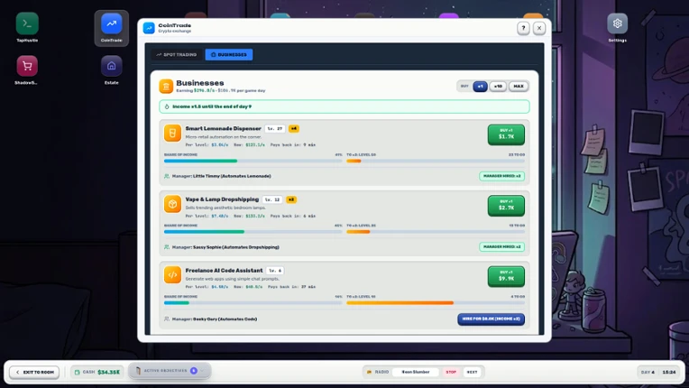Image resolution: width=689 pixels, height=388 pixels.
Task: Click the $34.35K cash amount
Action: click(108, 372)
